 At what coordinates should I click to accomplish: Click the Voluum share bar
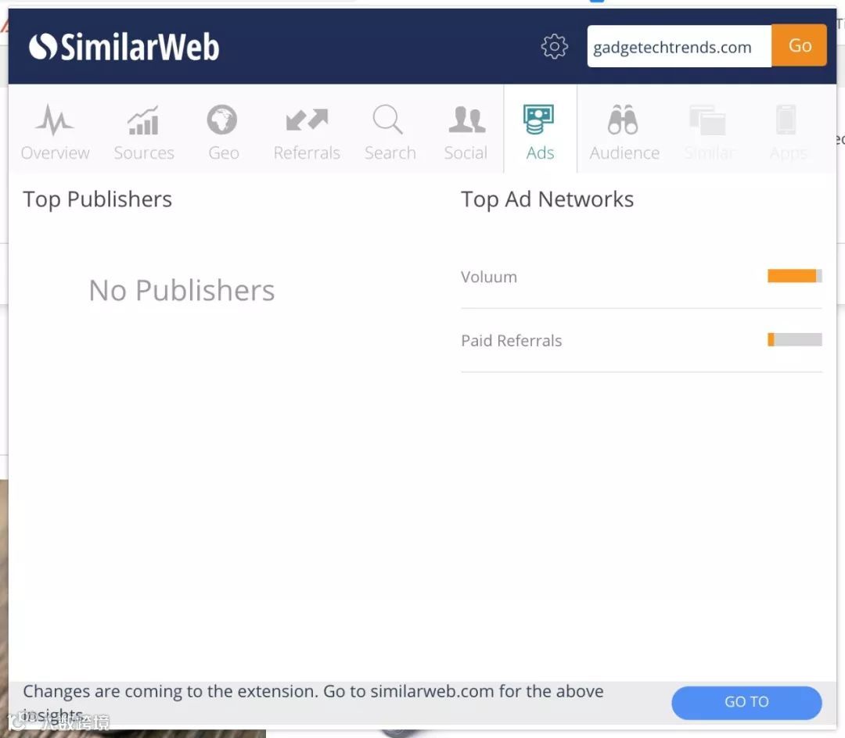coord(794,276)
